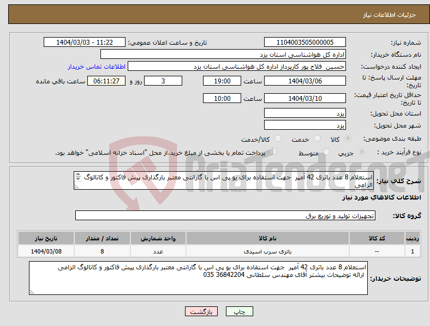The height and width of the screenshot is (326, 430).
Task: Click the نام کالا column header
Action: coord(267,238)
